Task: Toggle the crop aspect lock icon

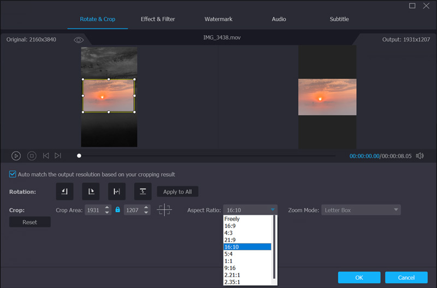Action: click(117, 210)
